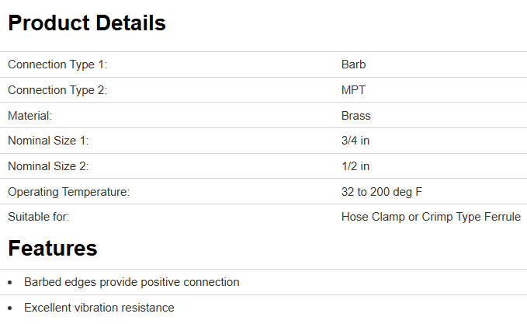Click the bullet before Excellent vibration resistance
527x324 pixels.
10,308
